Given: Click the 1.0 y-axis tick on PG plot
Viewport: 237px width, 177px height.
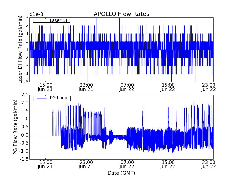Looking at the screenshot, I should coord(24,119).
